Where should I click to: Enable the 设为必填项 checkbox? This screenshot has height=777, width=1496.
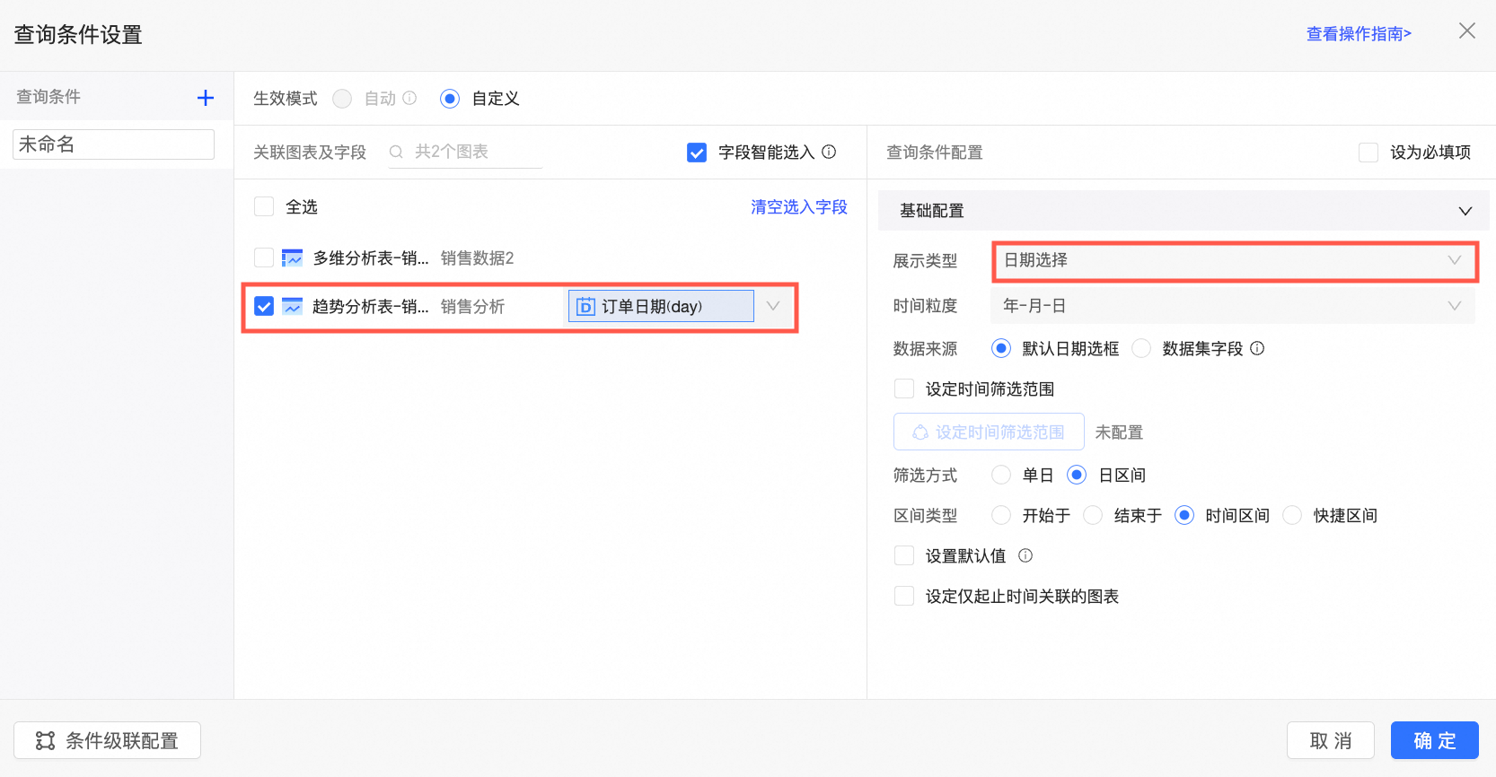tap(1368, 153)
